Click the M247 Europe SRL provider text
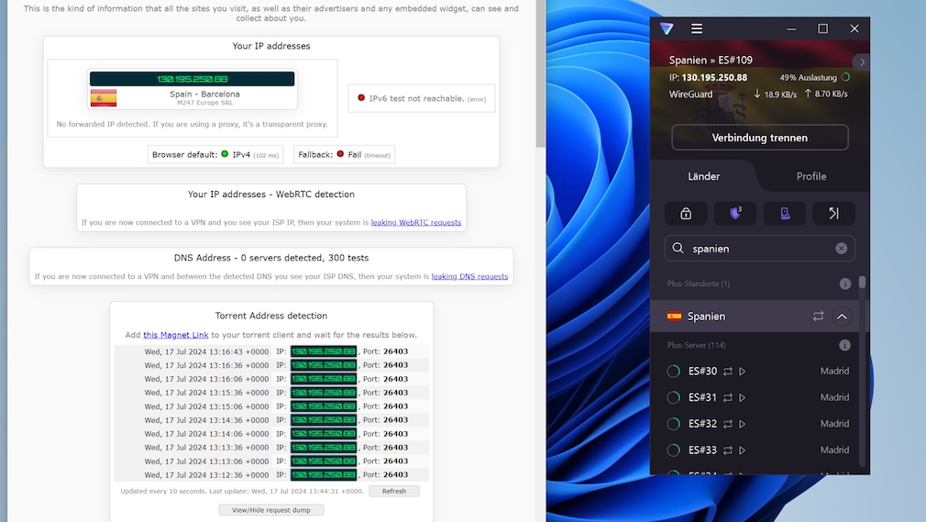The height and width of the screenshot is (522, 926). click(205, 103)
